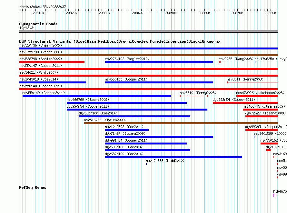Click the 20810k ruler tick label
287x213 pixels.
tap(38, 13)
